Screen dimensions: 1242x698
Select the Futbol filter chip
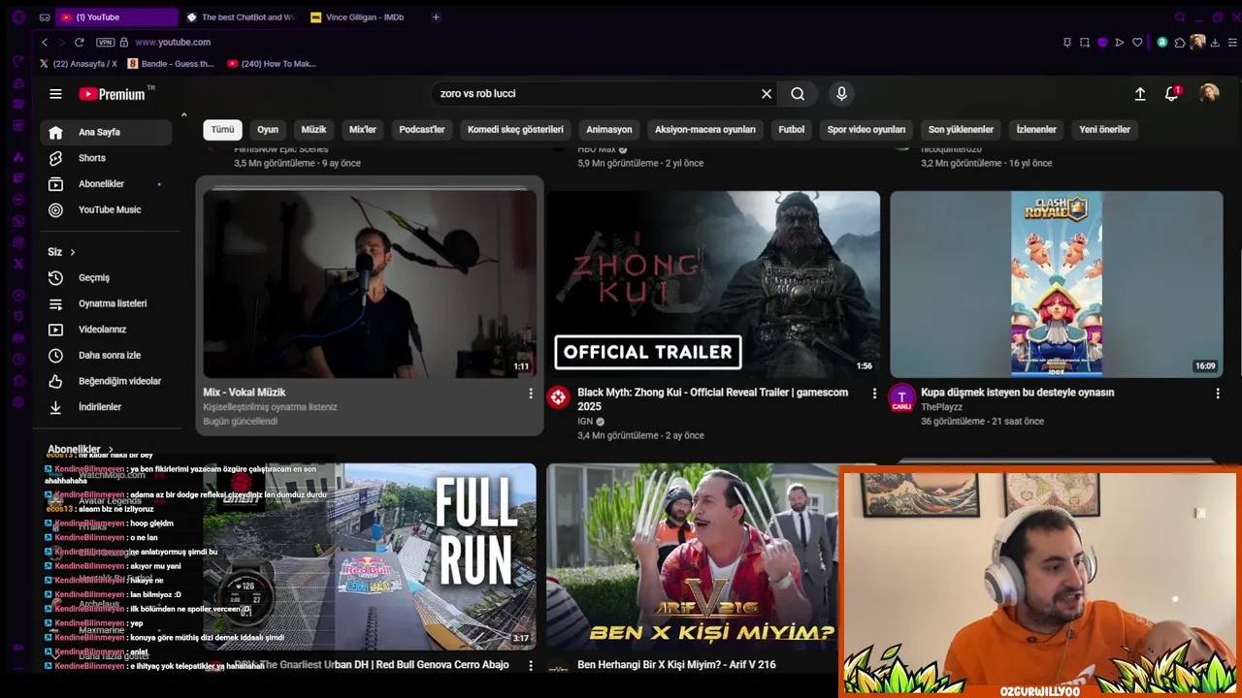[792, 129]
